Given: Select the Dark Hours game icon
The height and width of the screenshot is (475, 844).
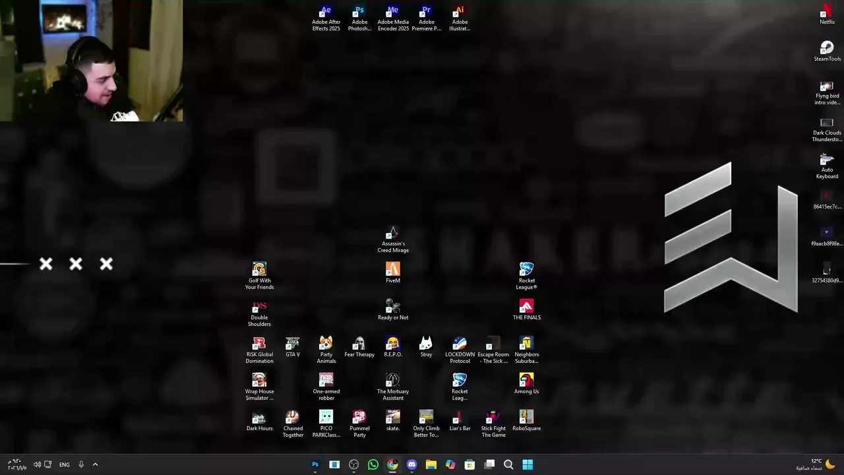Looking at the screenshot, I should point(259,422).
